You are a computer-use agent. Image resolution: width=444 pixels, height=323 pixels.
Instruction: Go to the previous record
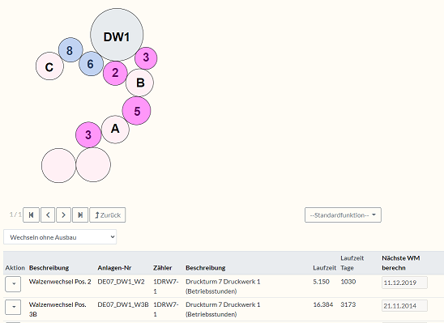[x=48, y=215]
